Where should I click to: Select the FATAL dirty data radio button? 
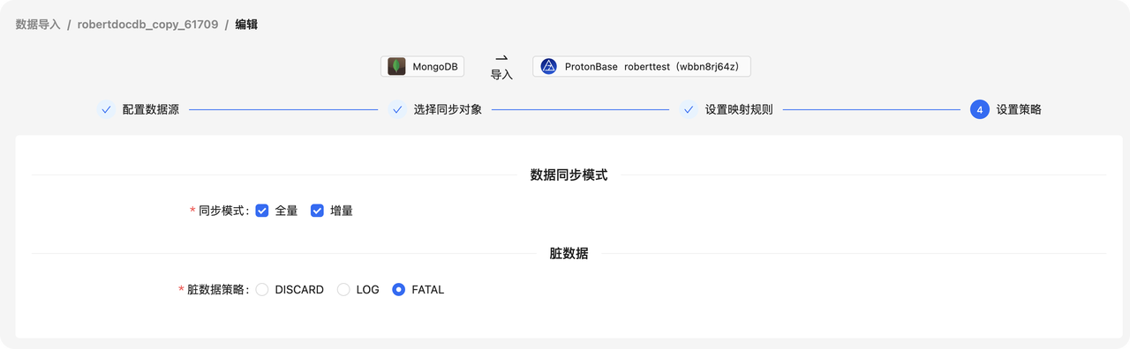point(398,289)
